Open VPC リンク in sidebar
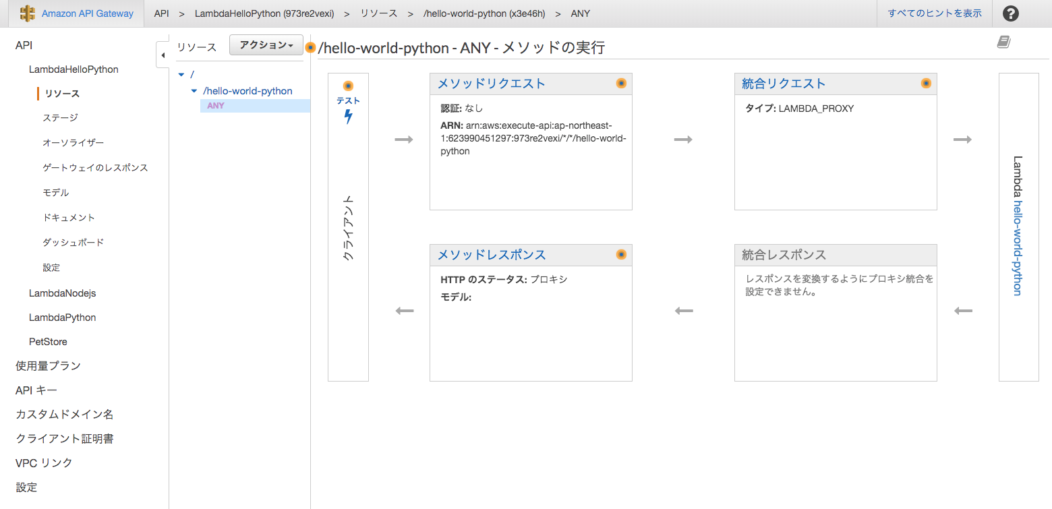Image resolution: width=1052 pixels, height=509 pixels. 44,463
